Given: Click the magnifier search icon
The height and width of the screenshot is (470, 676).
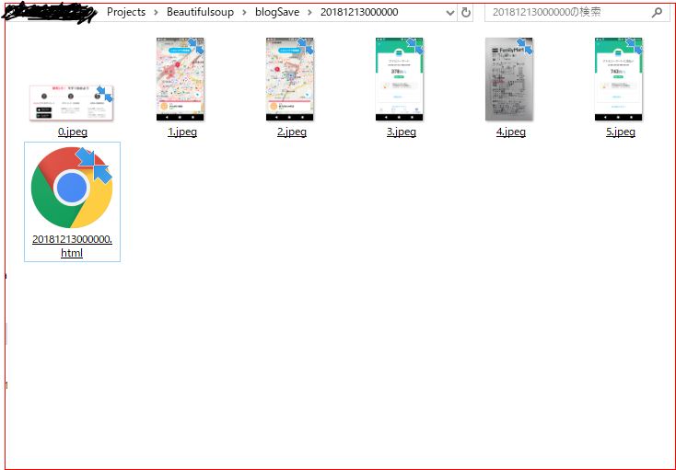Looking at the screenshot, I should pos(657,12).
